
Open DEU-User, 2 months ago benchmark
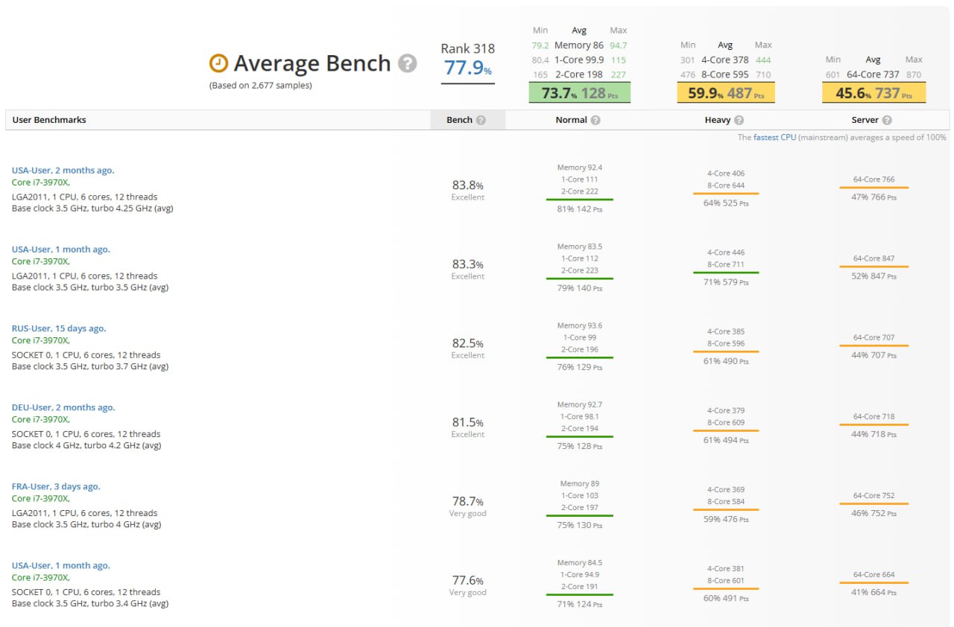click(63, 407)
